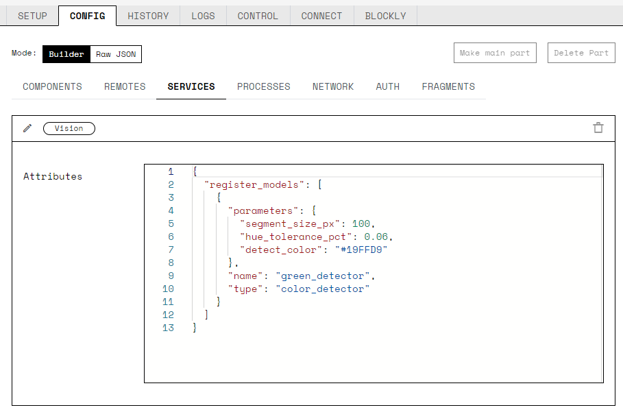Open the FRAGMENTS tab
623x412 pixels.
tap(448, 86)
